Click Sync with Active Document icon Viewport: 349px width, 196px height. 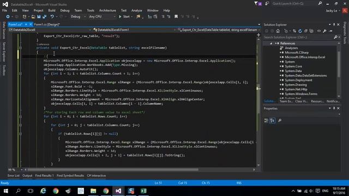tap(294, 31)
